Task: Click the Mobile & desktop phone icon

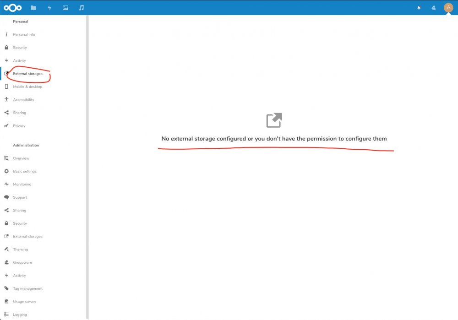Action: (6, 87)
